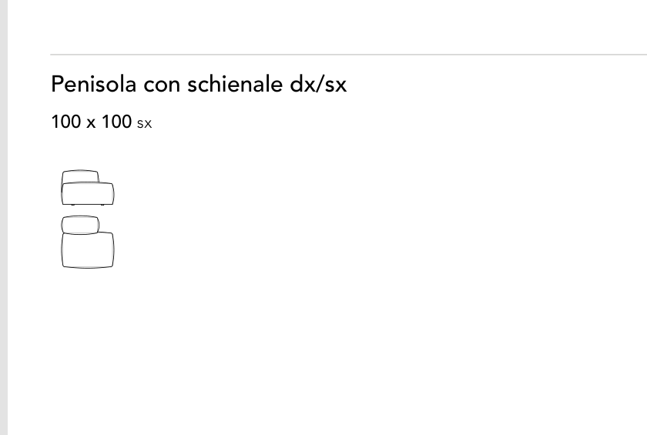This screenshot has width=647, height=435.
Task: Click the square seat in the top-view plan
Action: click(x=88, y=250)
